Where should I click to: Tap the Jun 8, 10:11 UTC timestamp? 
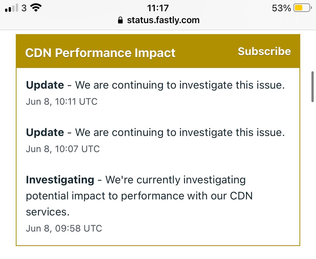coord(62,102)
